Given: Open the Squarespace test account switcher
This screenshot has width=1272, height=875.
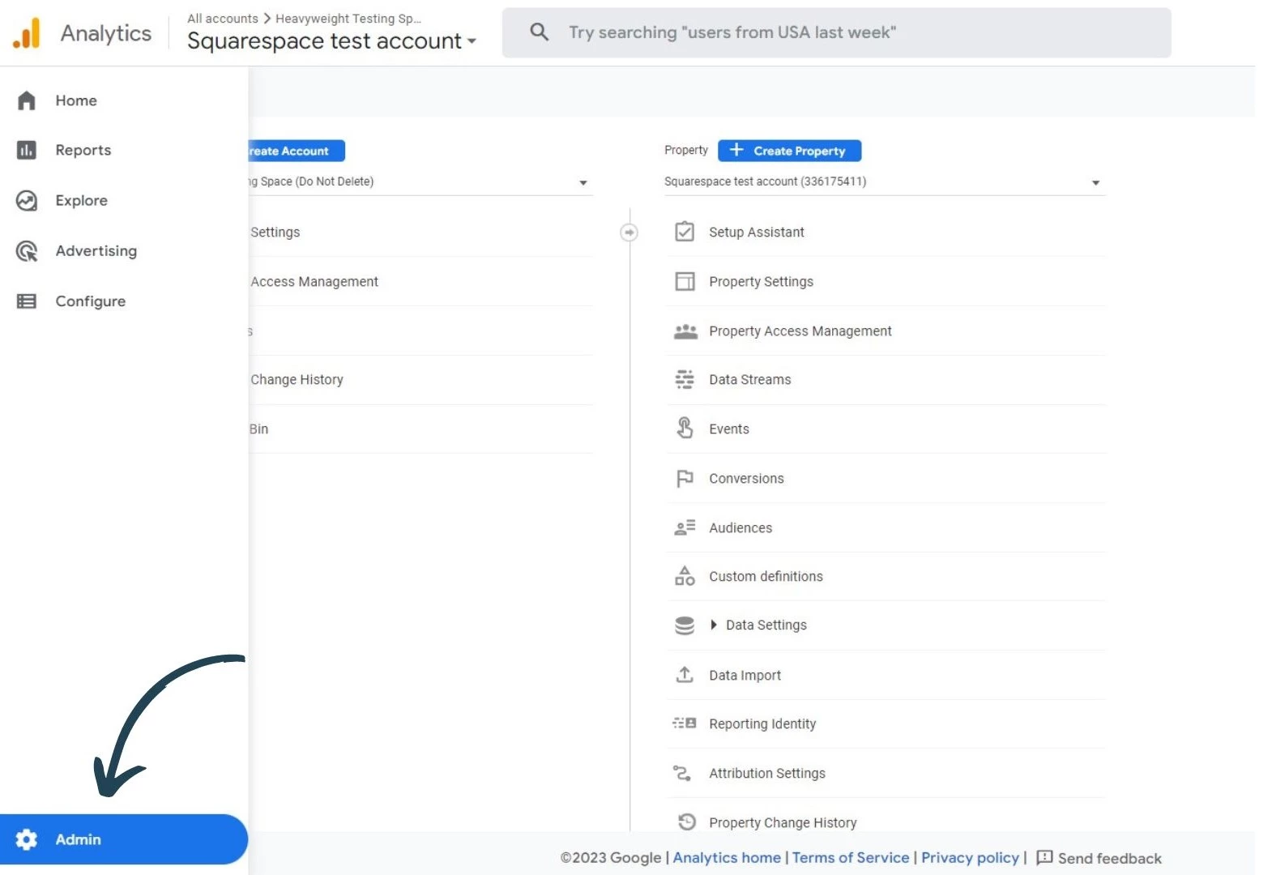Looking at the screenshot, I should [331, 41].
